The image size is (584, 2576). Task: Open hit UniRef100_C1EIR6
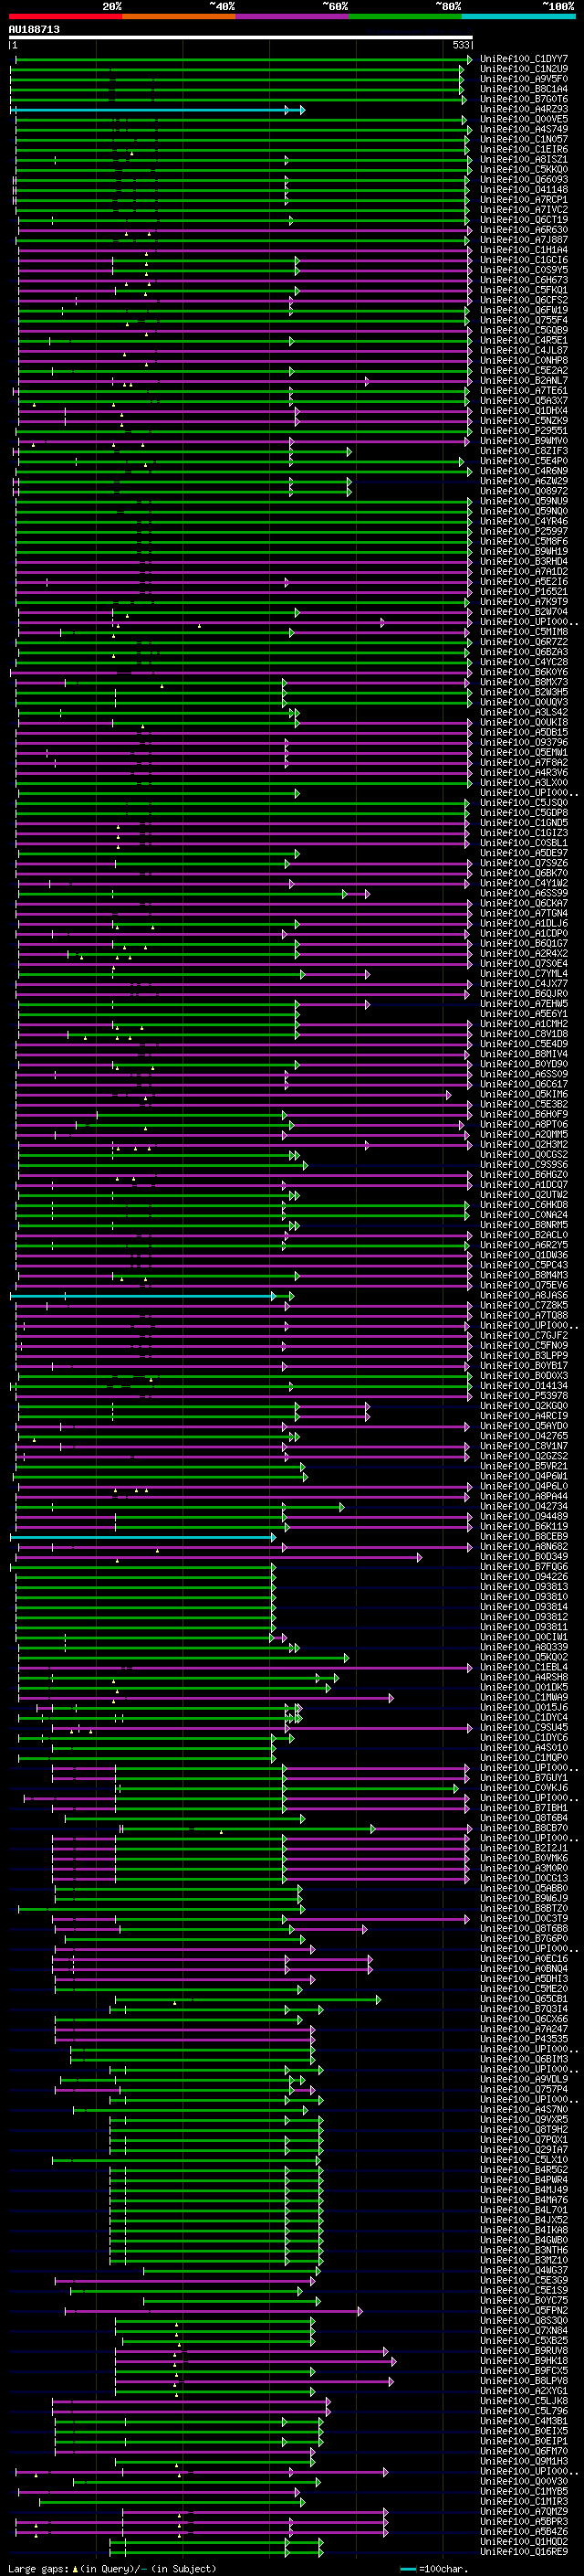pyautogui.click(x=524, y=149)
